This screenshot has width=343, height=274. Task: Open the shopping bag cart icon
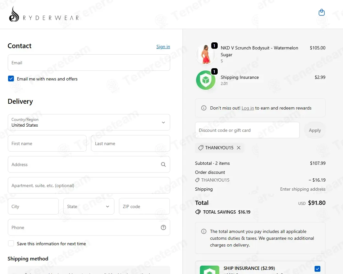coord(321,13)
